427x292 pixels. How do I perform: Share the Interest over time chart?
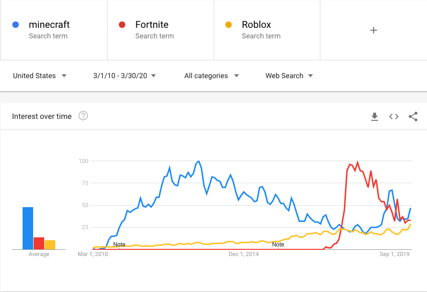(413, 116)
